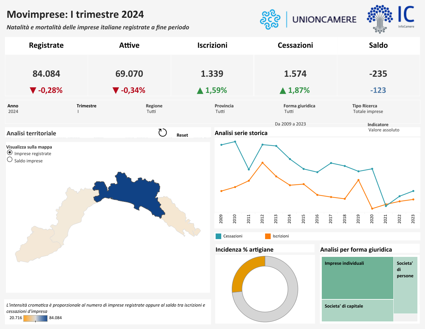Select the Societa' di capitale tile

pyautogui.click(x=357, y=311)
